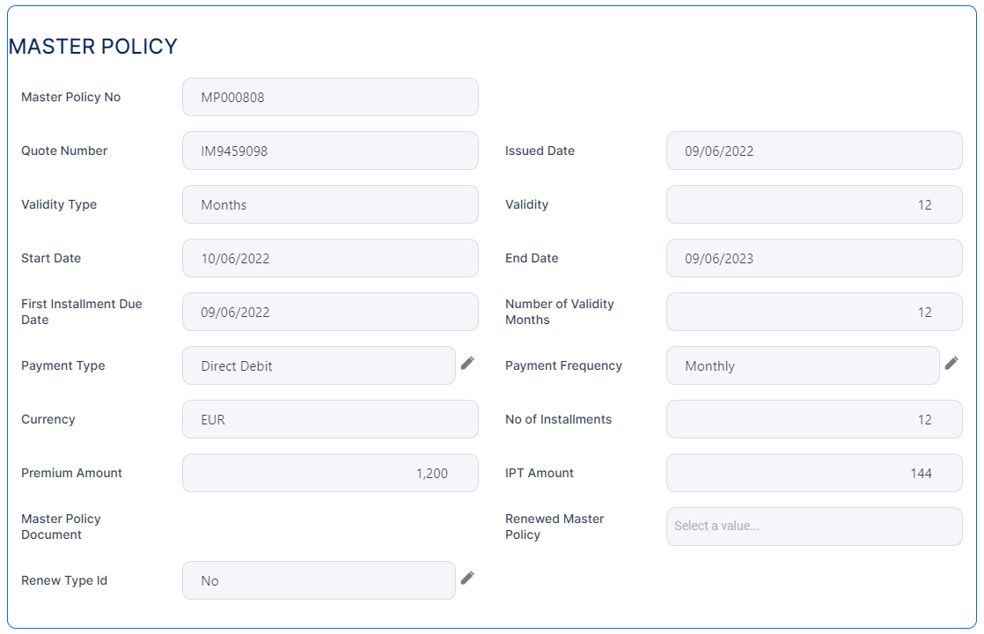
Task: Click the End Date field 09/06/2023
Action: [813, 258]
